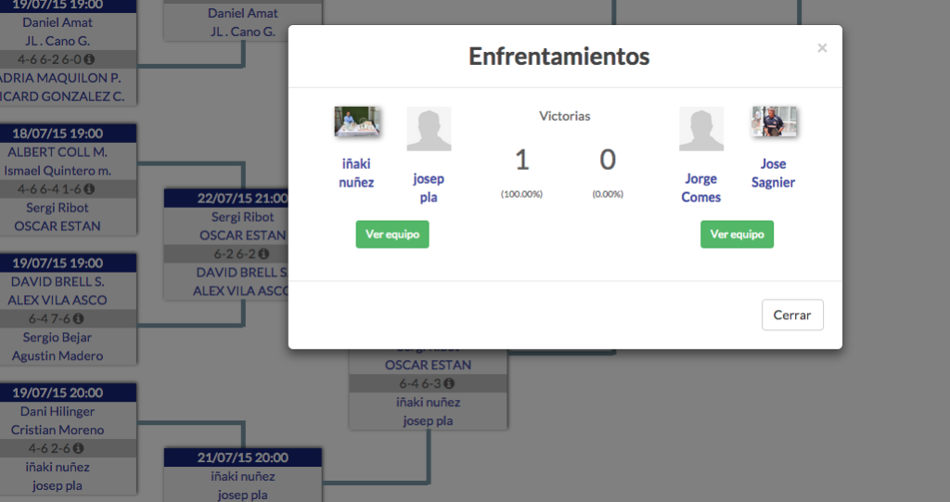The height and width of the screenshot is (502, 950).
Task: Open Jose Sagnier profile link
Action: point(773,173)
